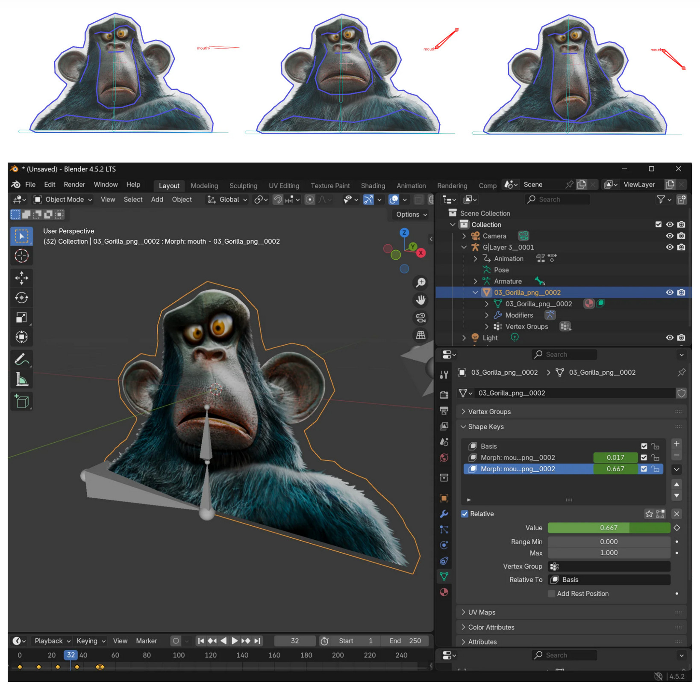Expand the UV Maps panel

click(x=482, y=612)
